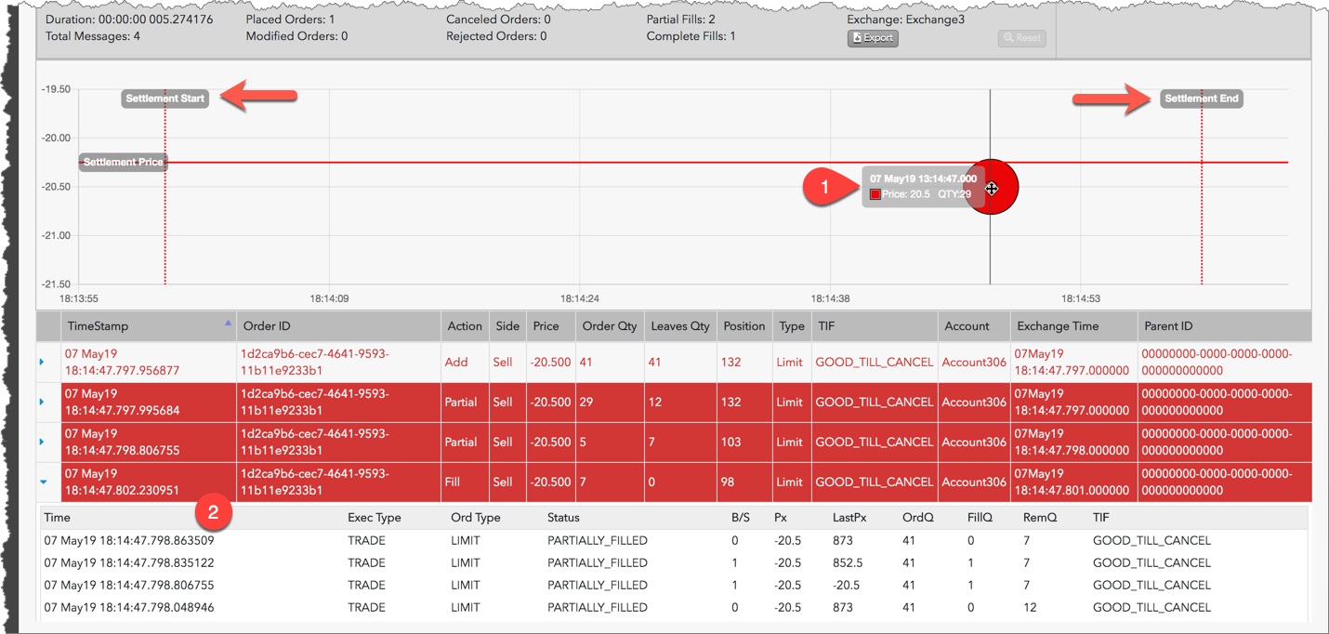Click the Settlement End marker label
The width and height of the screenshot is (1329, 634).
1201,99
